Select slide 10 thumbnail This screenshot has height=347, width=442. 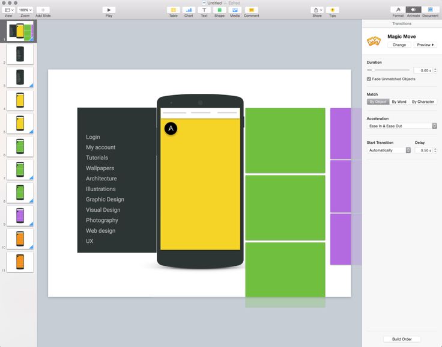20,239
